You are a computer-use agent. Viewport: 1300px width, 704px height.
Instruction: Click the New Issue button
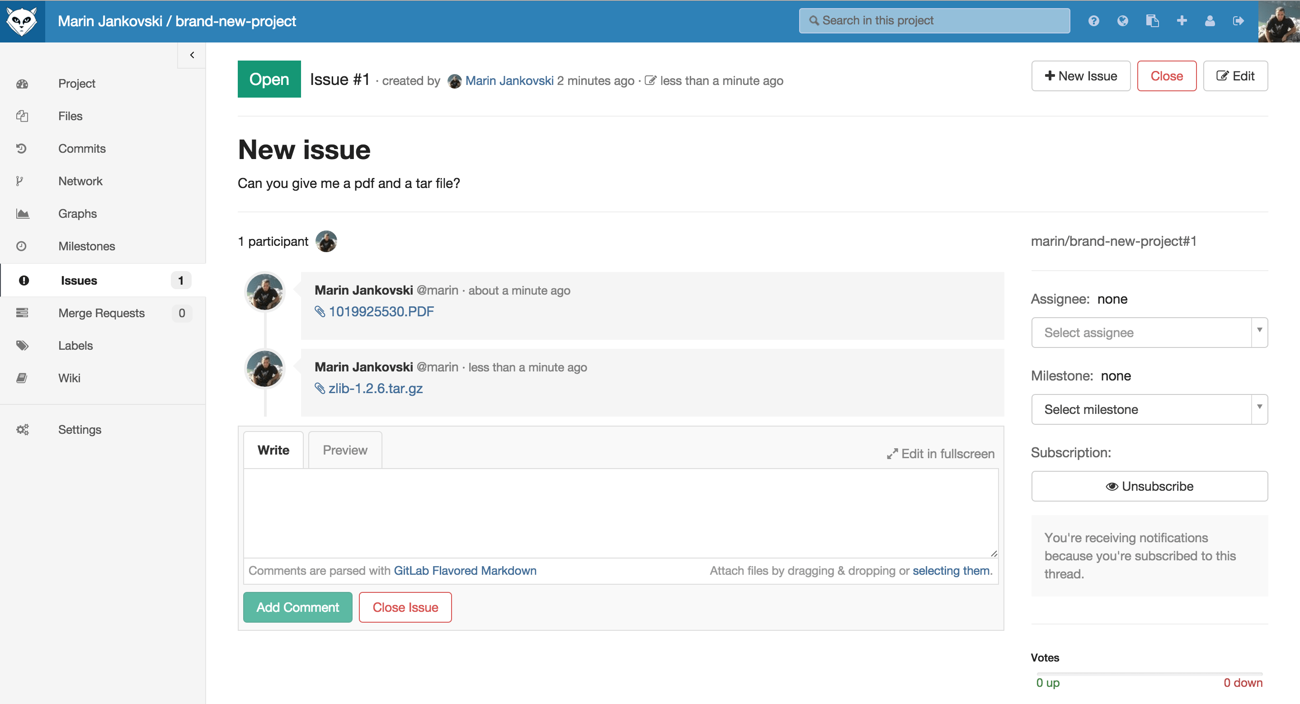coord(1081,76)
